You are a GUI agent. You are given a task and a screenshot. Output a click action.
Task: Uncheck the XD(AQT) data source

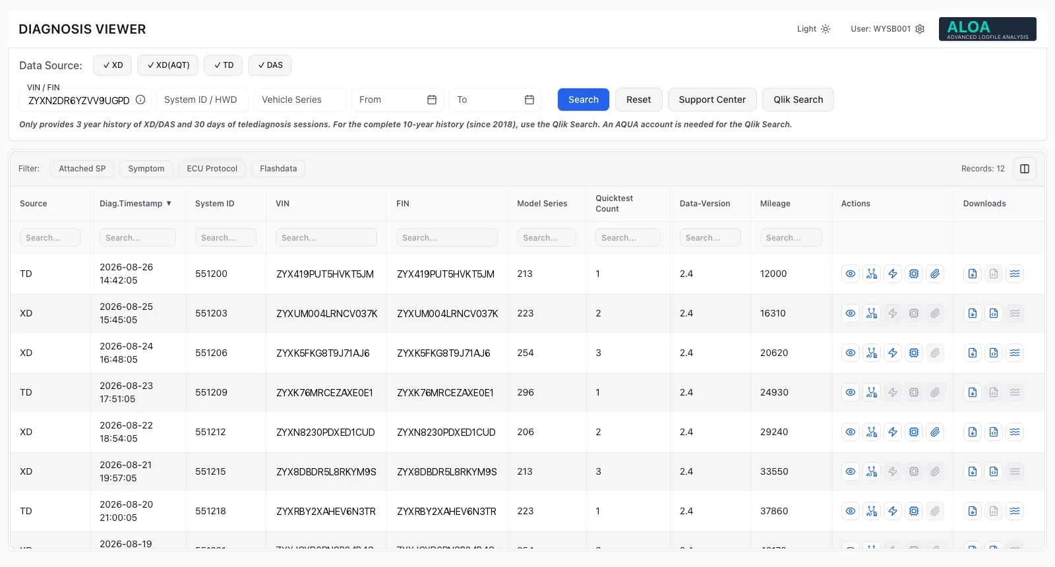(x=168, y=65)
